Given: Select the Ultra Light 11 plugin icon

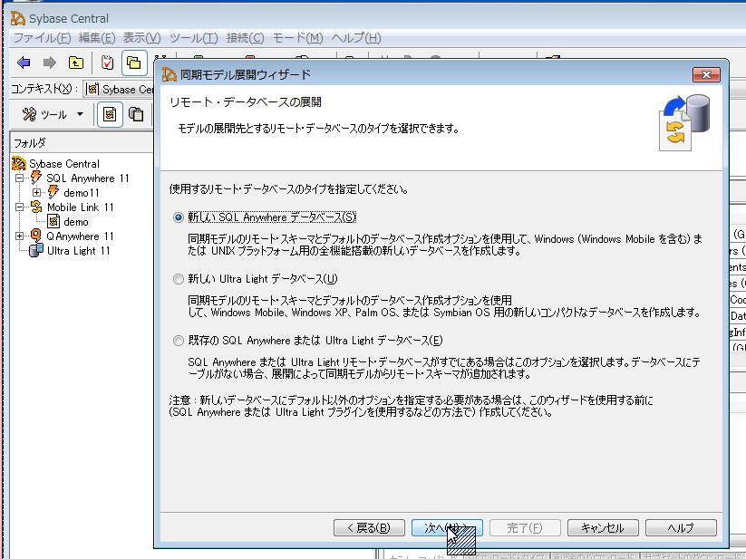Looking at the screenshot, I should tap(36, 251).
